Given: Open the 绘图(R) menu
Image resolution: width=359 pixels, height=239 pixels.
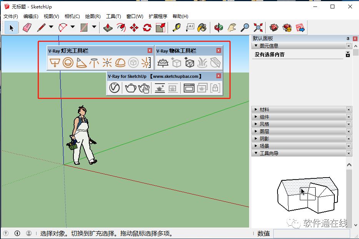Looking at the screenshot, I should pos(93,16).
